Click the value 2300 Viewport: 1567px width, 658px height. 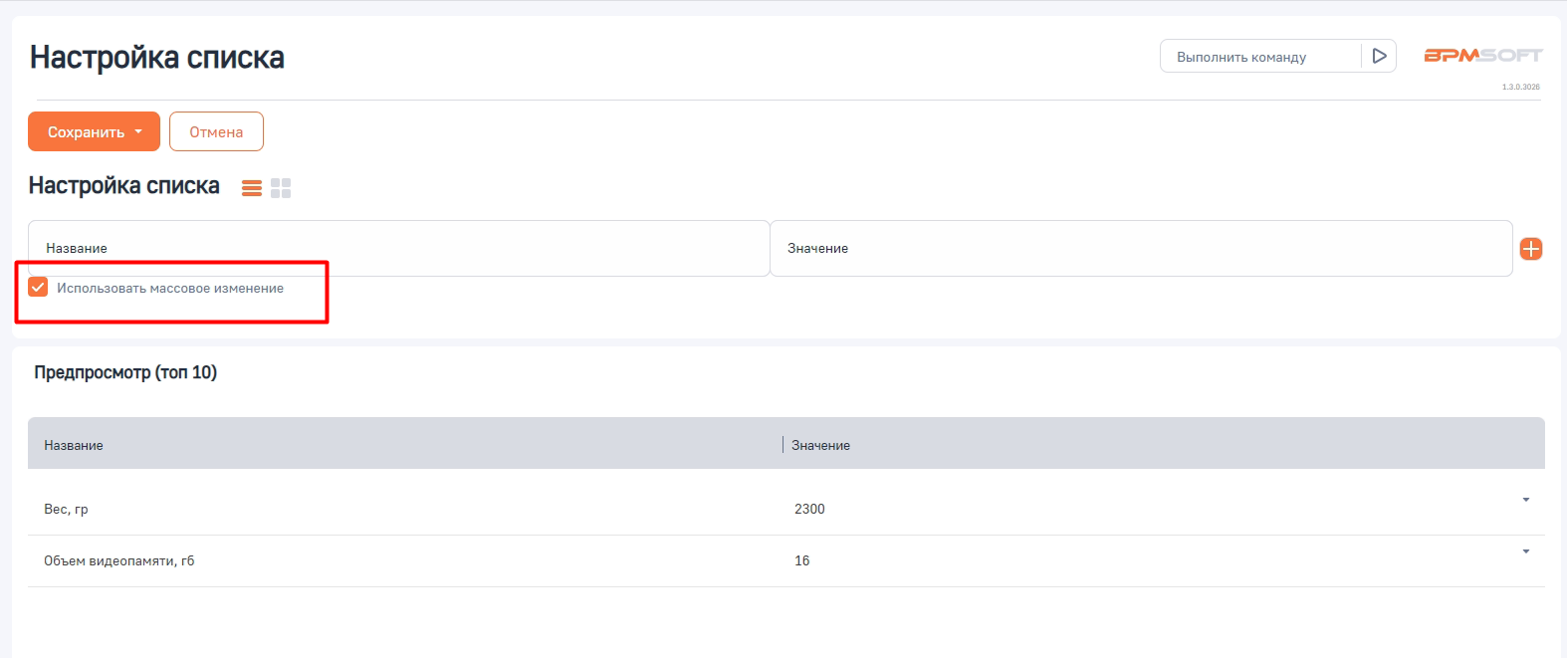(x=809, y=509)
